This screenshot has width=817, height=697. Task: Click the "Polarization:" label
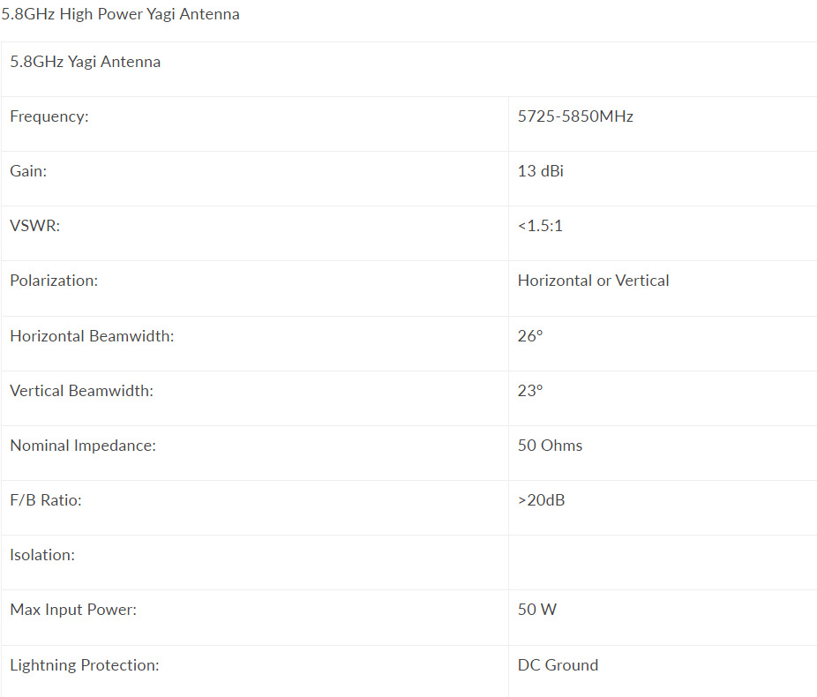54,281
